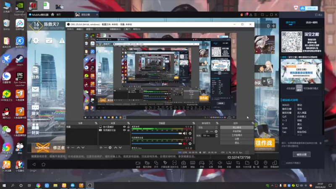The height and width of the screenshot is (189, 336).
Task: Add a transition with the plus icon
Action: point(207,131)
